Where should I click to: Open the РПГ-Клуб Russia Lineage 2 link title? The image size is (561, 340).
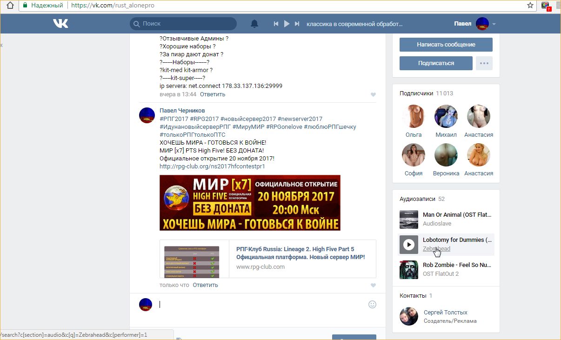click(x=301, y=253)
